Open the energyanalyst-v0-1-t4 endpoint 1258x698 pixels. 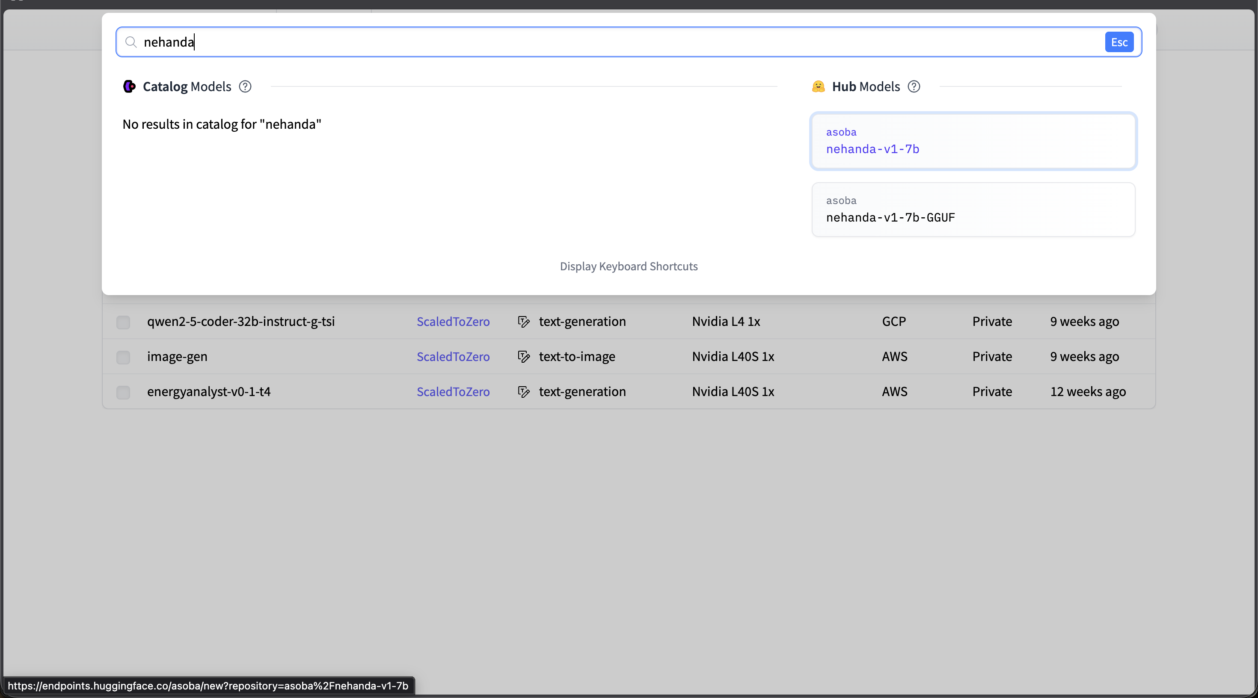coord(209,392)
